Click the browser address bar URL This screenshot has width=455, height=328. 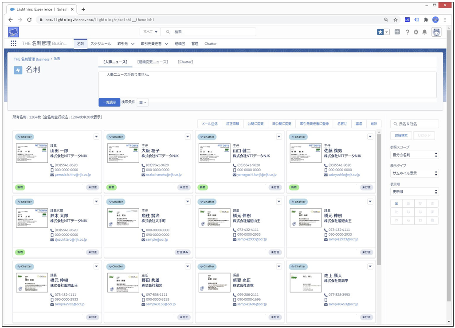99,20
